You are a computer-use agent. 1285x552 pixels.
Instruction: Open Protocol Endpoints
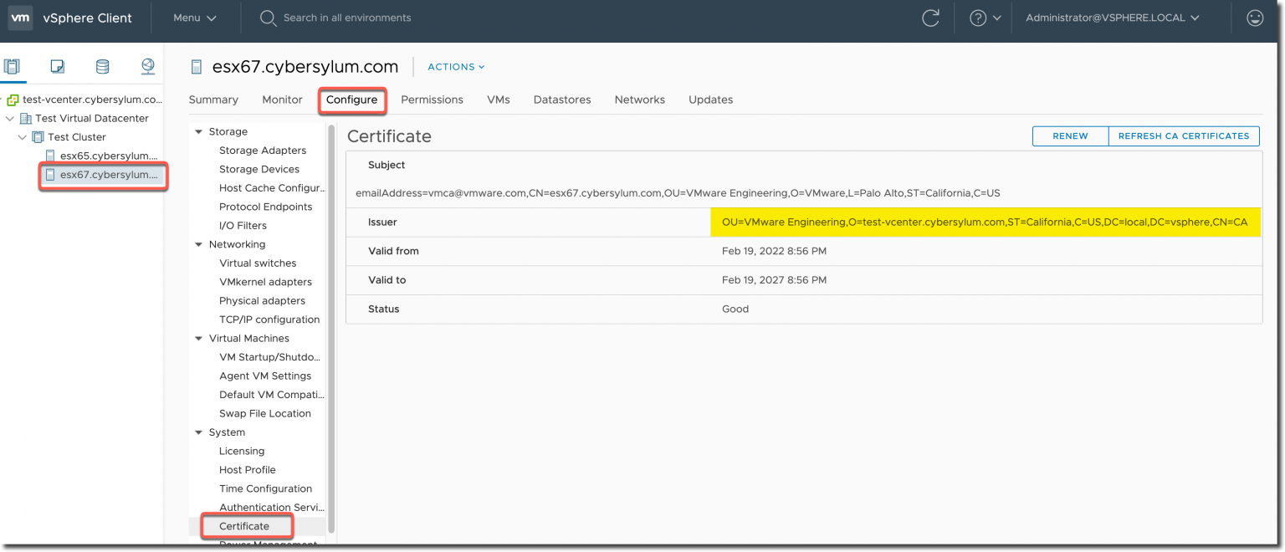click(266, 207)
